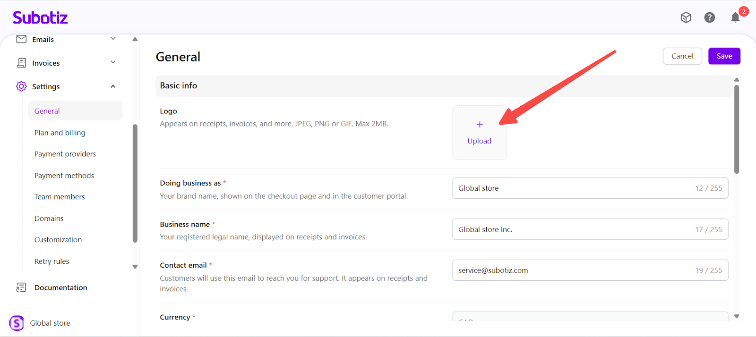Viewport: 756px width, 337px height.
Task: Click the main content vertical scrollbar
Action: 736,130
